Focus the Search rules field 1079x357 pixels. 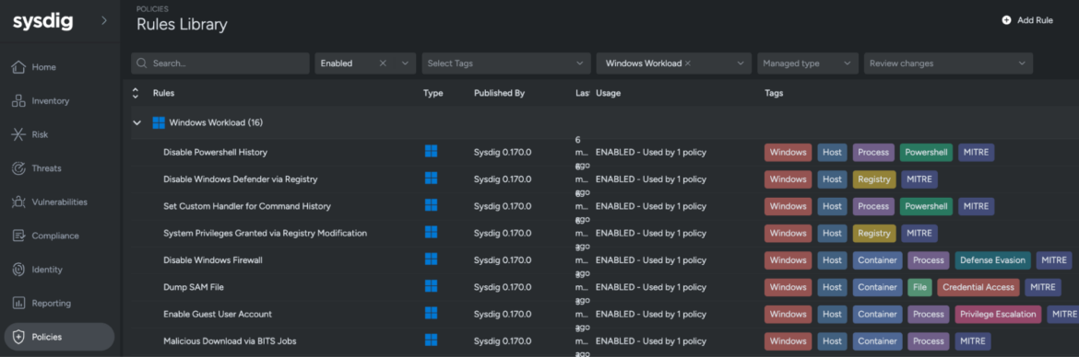coord(220,63)
